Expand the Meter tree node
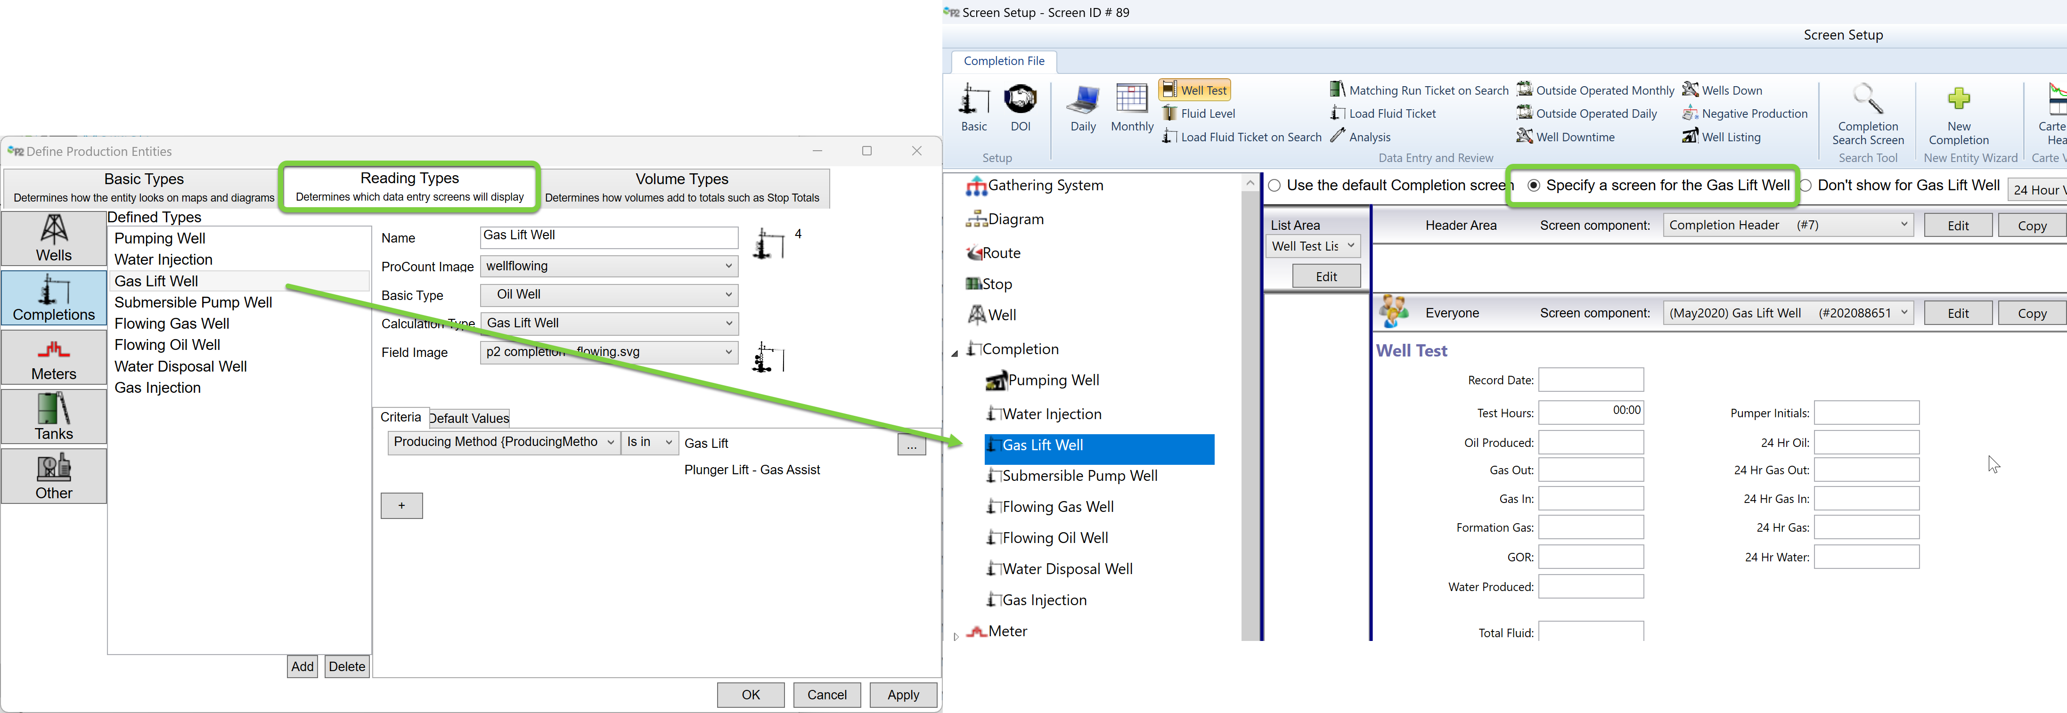This screenshot has width=2067, height=713. [x=956, y=636]
